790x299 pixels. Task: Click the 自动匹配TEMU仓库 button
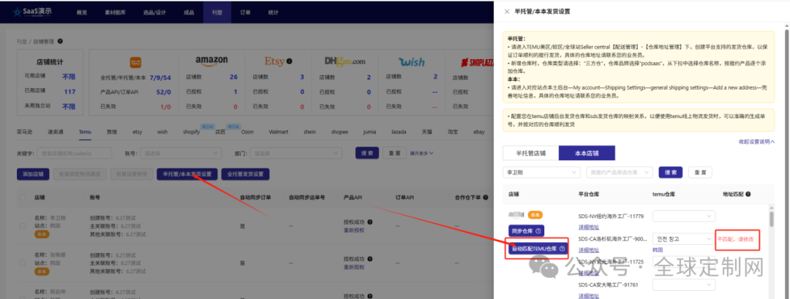click(x=538, y=248)
